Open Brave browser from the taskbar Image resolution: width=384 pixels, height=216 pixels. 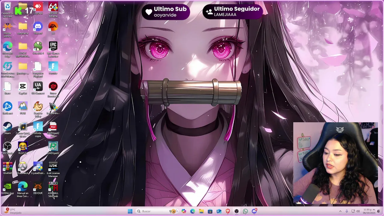[228, 211]
